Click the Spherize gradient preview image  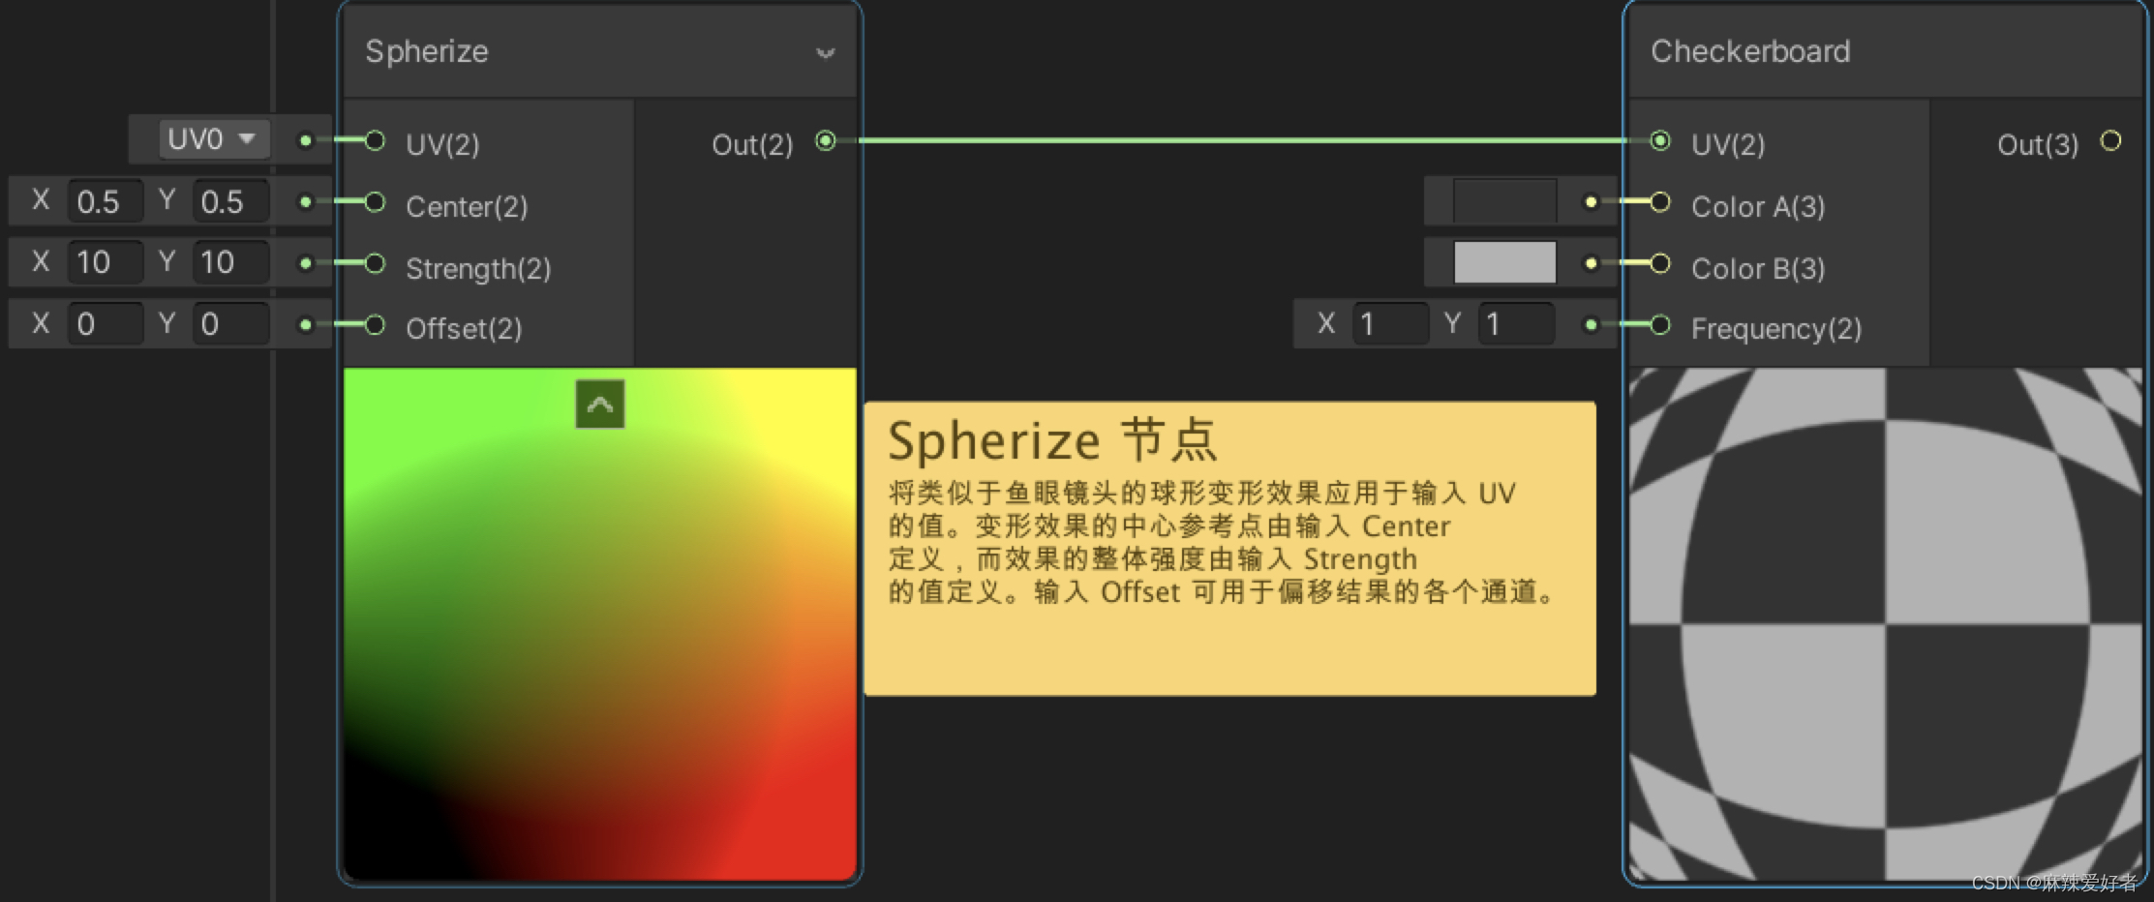[600, 623]
